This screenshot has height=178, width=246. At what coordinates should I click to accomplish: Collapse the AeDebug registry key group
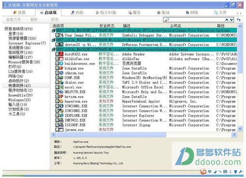pyautogui.click(x=54, y=40)
